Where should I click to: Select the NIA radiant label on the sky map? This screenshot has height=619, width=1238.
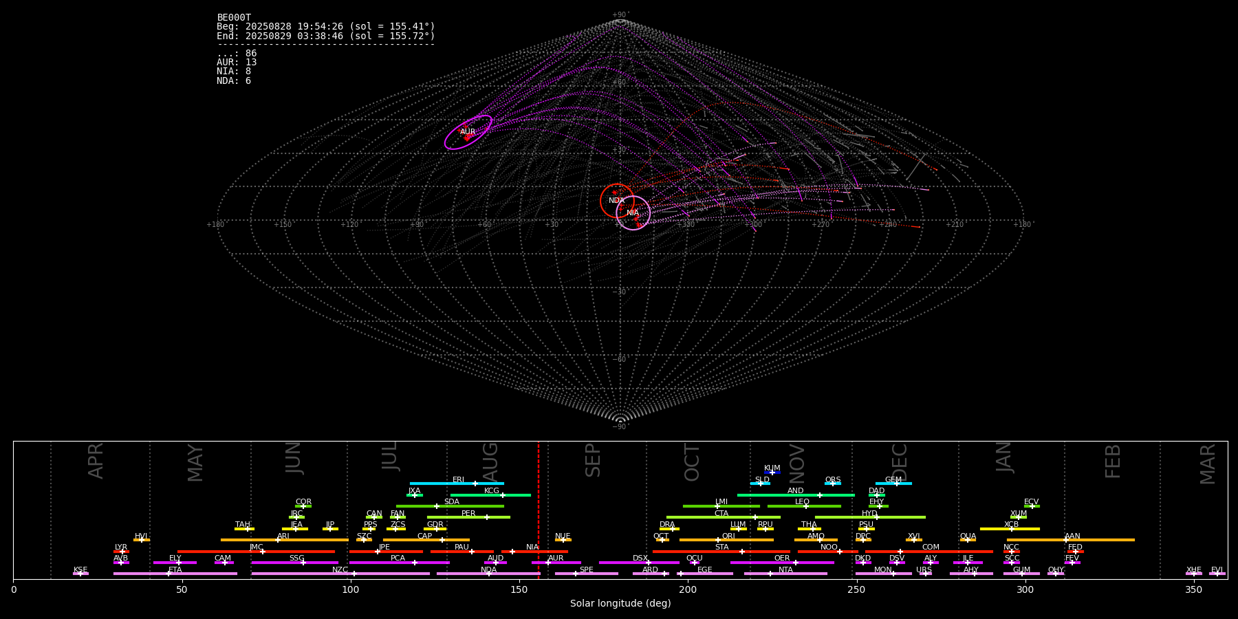pyautogui.click(x=633, y=213)
